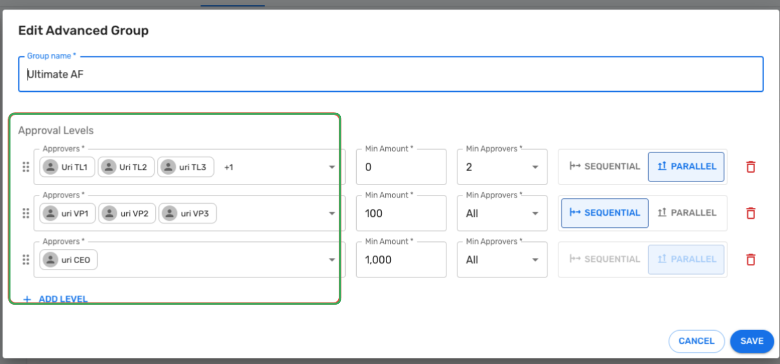Open Min Approvers dropdown showing 2
This screenshot has width=780, height=364.
502,167
